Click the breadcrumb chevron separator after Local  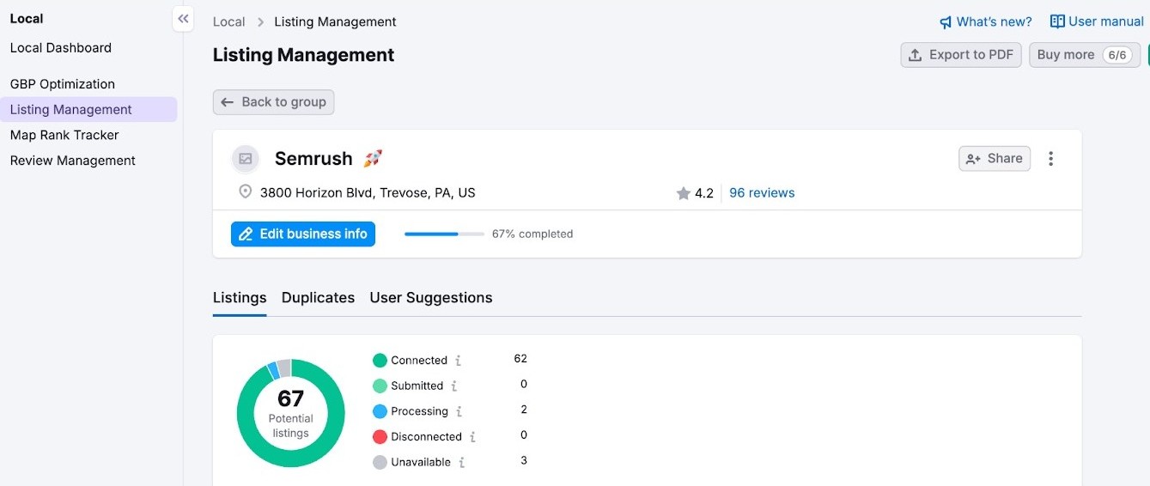[260, 22]
